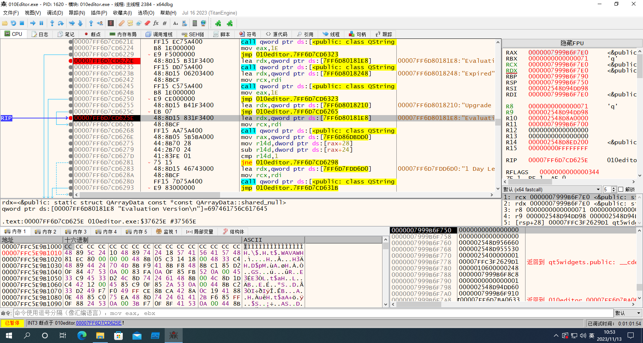The height and width of the screenshot is (343, 643).
Task: Click the command input field
Action: pyautogui.click(x=314, y=313)
